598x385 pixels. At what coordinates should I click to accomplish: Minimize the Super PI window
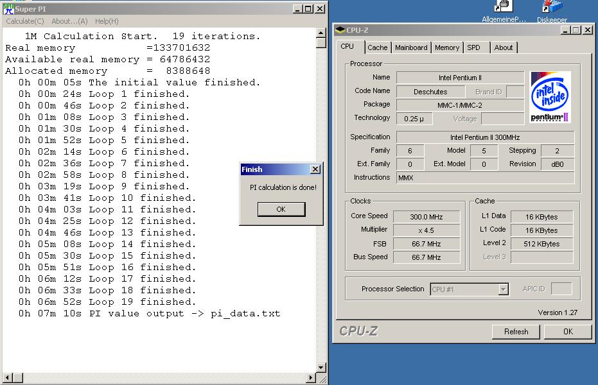pyautogui.click(x=298, y=9)
